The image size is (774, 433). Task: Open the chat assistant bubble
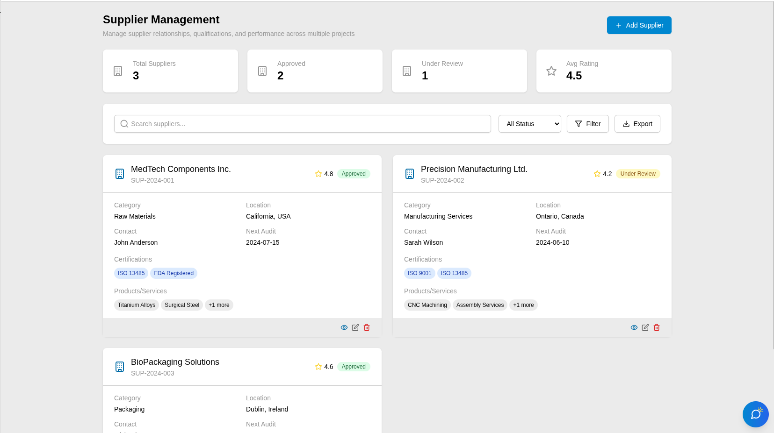click(x=755, y=414)
